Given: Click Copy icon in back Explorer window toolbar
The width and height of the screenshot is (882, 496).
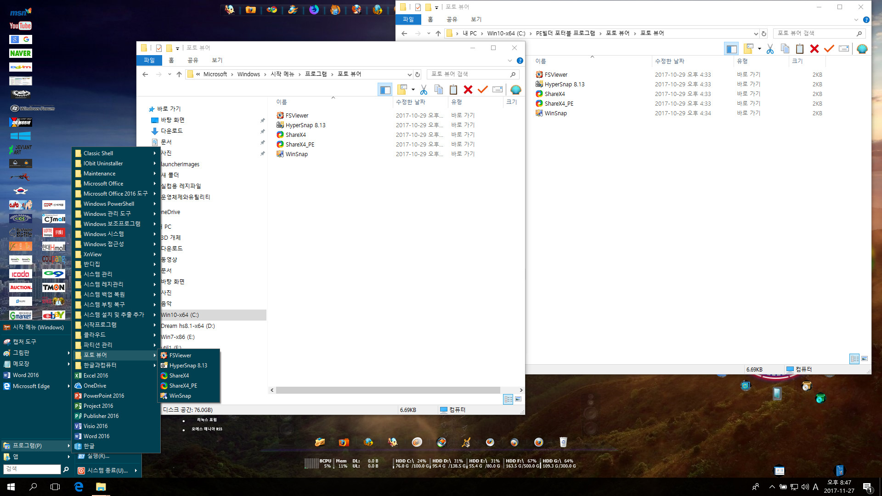Looking at the screenshot, I should (785, 49).
